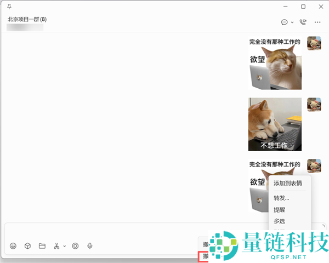Select the scissors screenshot tool
Screen dimensions: 329x263
pos(56,246)
